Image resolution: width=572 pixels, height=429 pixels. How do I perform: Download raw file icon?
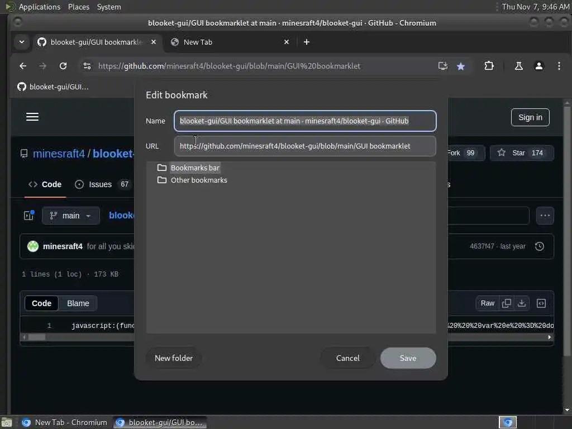point(522,303)
